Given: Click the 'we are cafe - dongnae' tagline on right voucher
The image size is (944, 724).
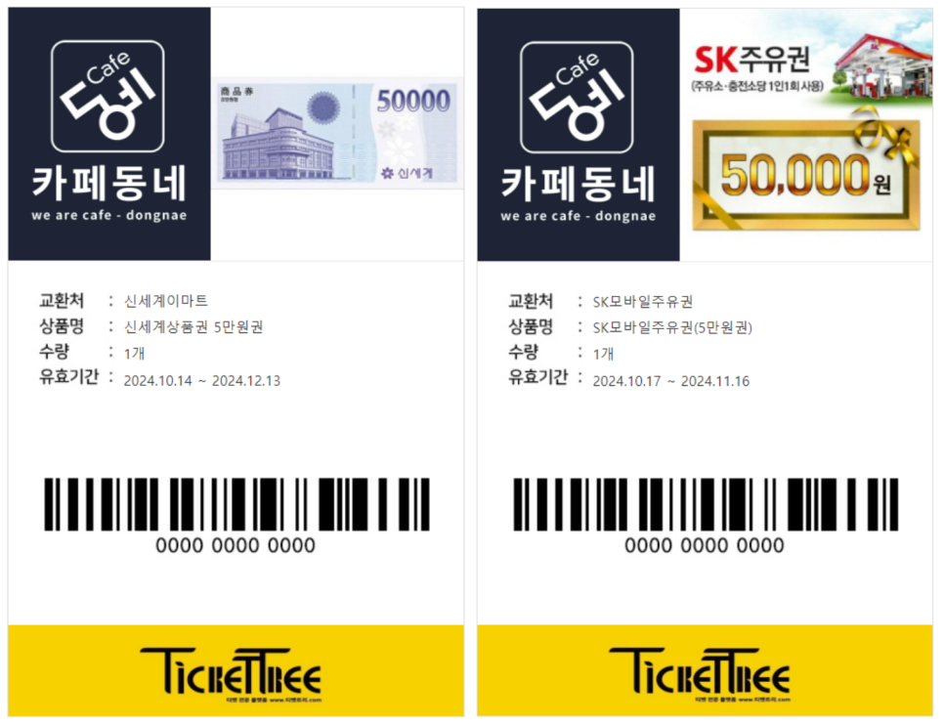Looking at the screenshot, I should pos(578,216).
